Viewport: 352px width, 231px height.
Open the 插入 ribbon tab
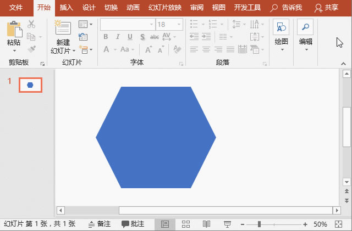66,8
